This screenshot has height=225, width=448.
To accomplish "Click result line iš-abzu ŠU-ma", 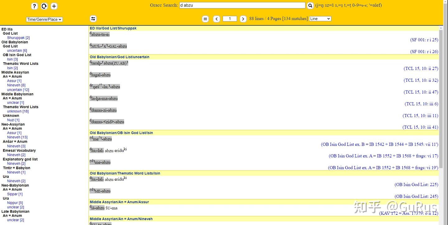I will point(103,208).
